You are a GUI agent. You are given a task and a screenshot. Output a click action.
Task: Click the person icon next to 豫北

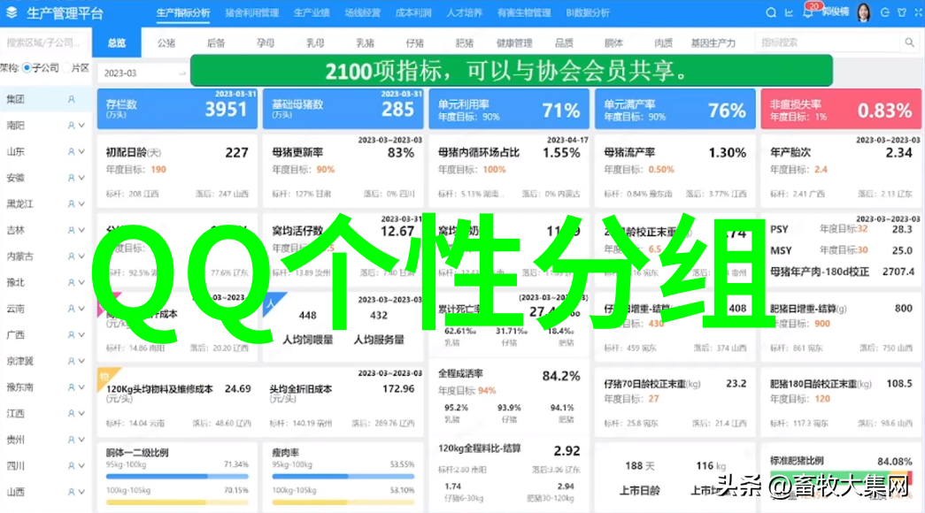(72, 282)
